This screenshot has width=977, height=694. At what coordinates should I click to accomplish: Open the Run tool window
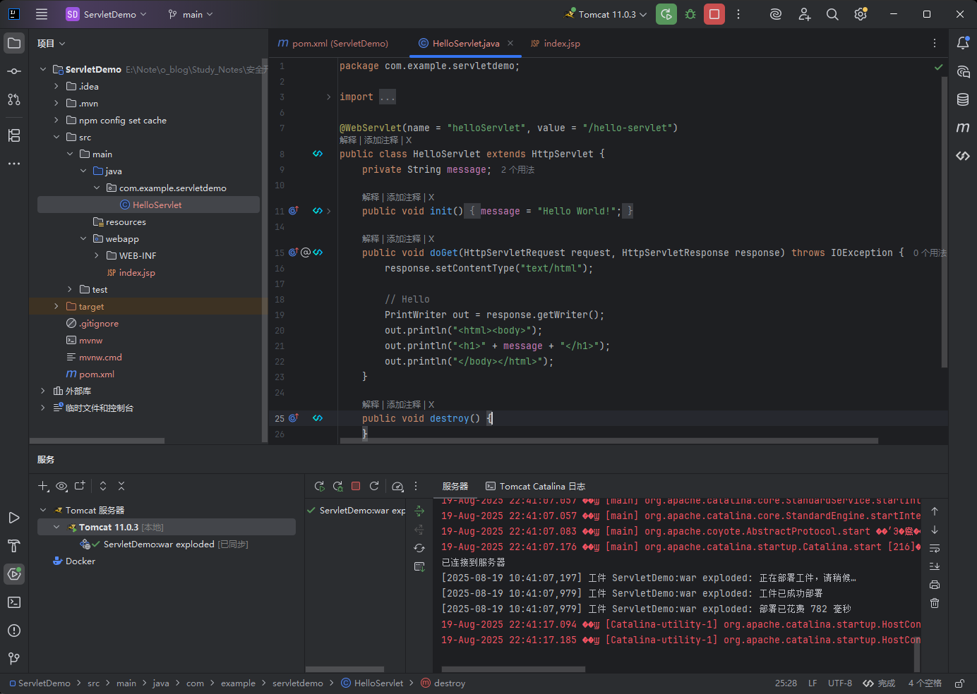click(14, 518)
